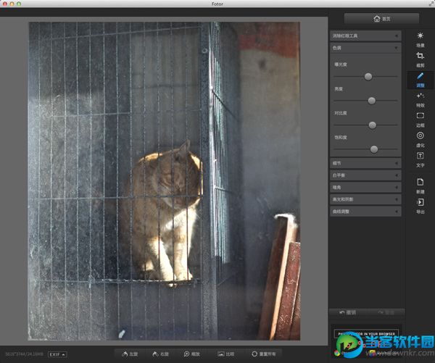Screen dimensions: 435x363
Task: Expand the 曲线调整 section
Action: 365,212
